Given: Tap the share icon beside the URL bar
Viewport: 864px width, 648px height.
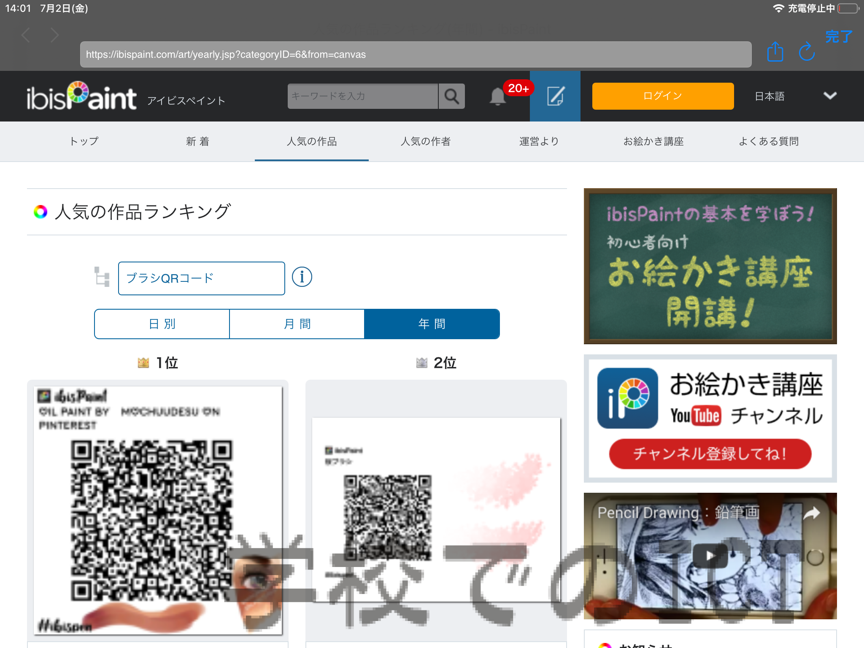Looking at the screenshot, I should coord(775,52).
